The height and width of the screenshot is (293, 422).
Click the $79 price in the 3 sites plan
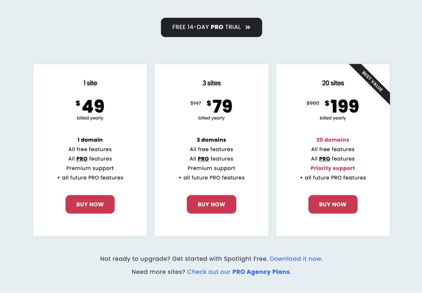(x=219, y=106)
